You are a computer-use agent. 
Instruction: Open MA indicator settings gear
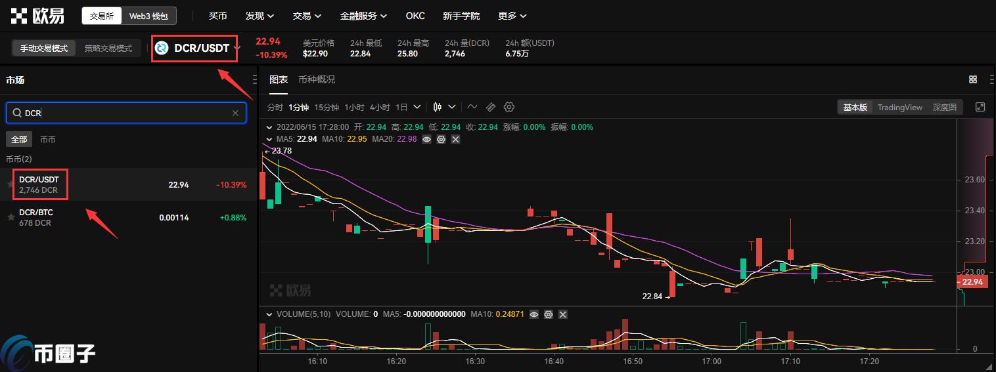tap(441, 139)
